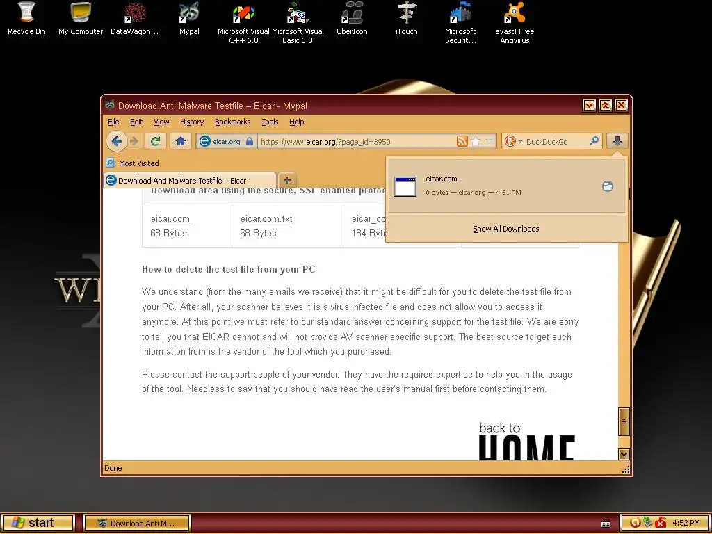Open the Recycle Bin desktop icon
The width and height of the screenshot is (712, 534).
26,19
